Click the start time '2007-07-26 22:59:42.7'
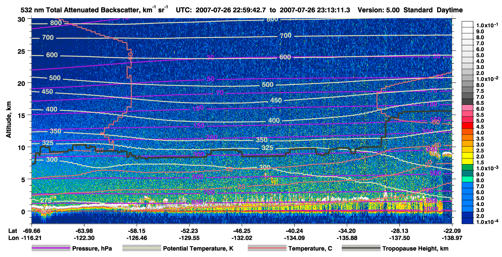Viewport: 502px width, 257px height. pyautogui.click(x=232, y=10)
